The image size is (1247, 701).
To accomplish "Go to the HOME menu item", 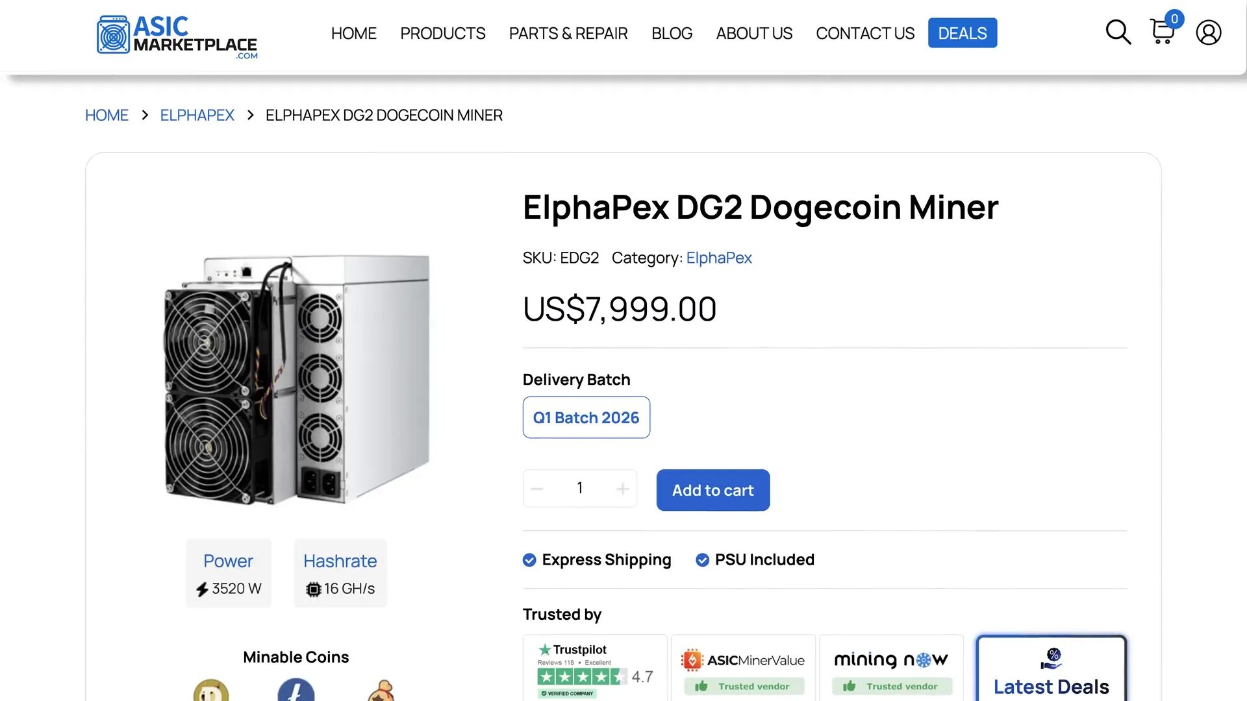I will pos(353,33).
